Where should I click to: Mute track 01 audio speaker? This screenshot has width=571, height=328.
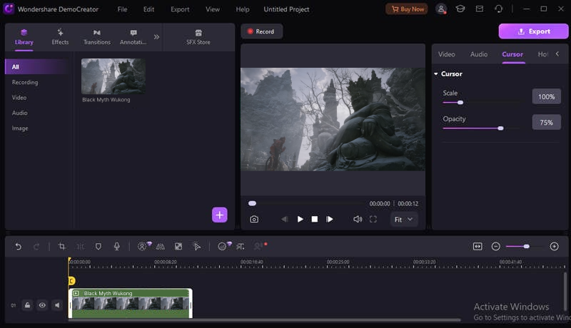pyautogui.click(x=57, y=305)
